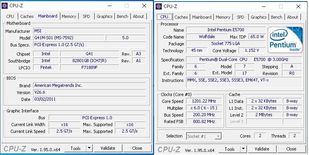Click the Revision value R0

pos(292,73)
